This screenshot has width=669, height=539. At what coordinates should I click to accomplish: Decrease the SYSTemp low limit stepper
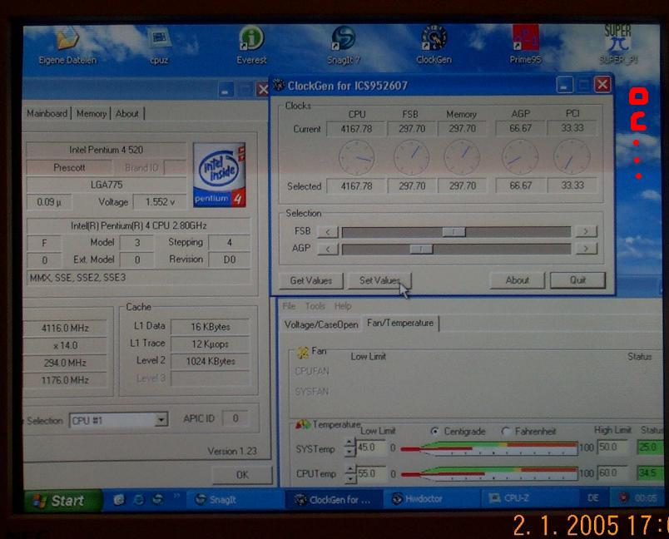click(349, 452)
